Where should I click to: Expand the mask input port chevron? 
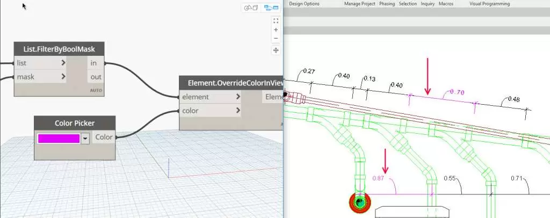pyautogui.click(x=63, y=77)
